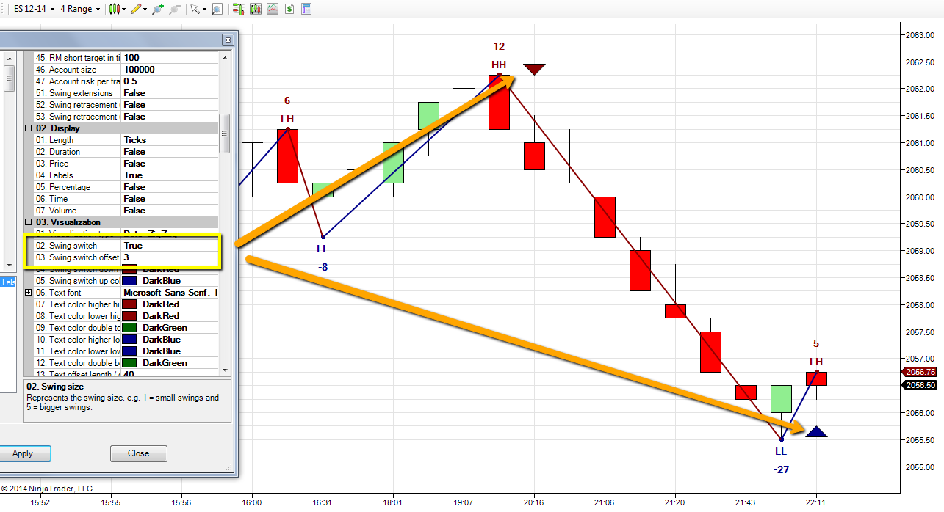944x512 pixels.
Task: Click the LL label below -8 swing
Action: pos(323,249)
